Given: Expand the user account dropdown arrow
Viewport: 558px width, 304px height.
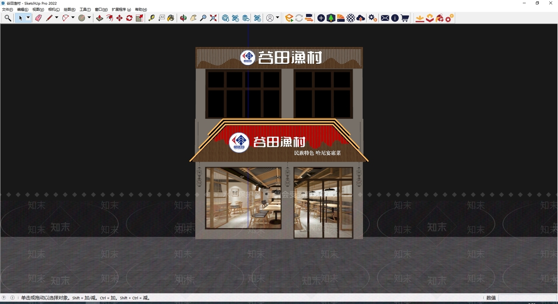Looking at the screenshot, I should coord(278,18).
